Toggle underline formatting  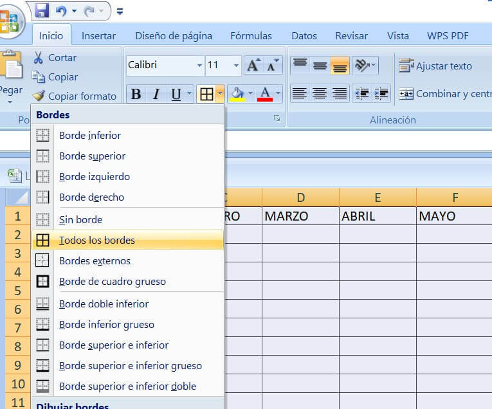coord(176,94)
